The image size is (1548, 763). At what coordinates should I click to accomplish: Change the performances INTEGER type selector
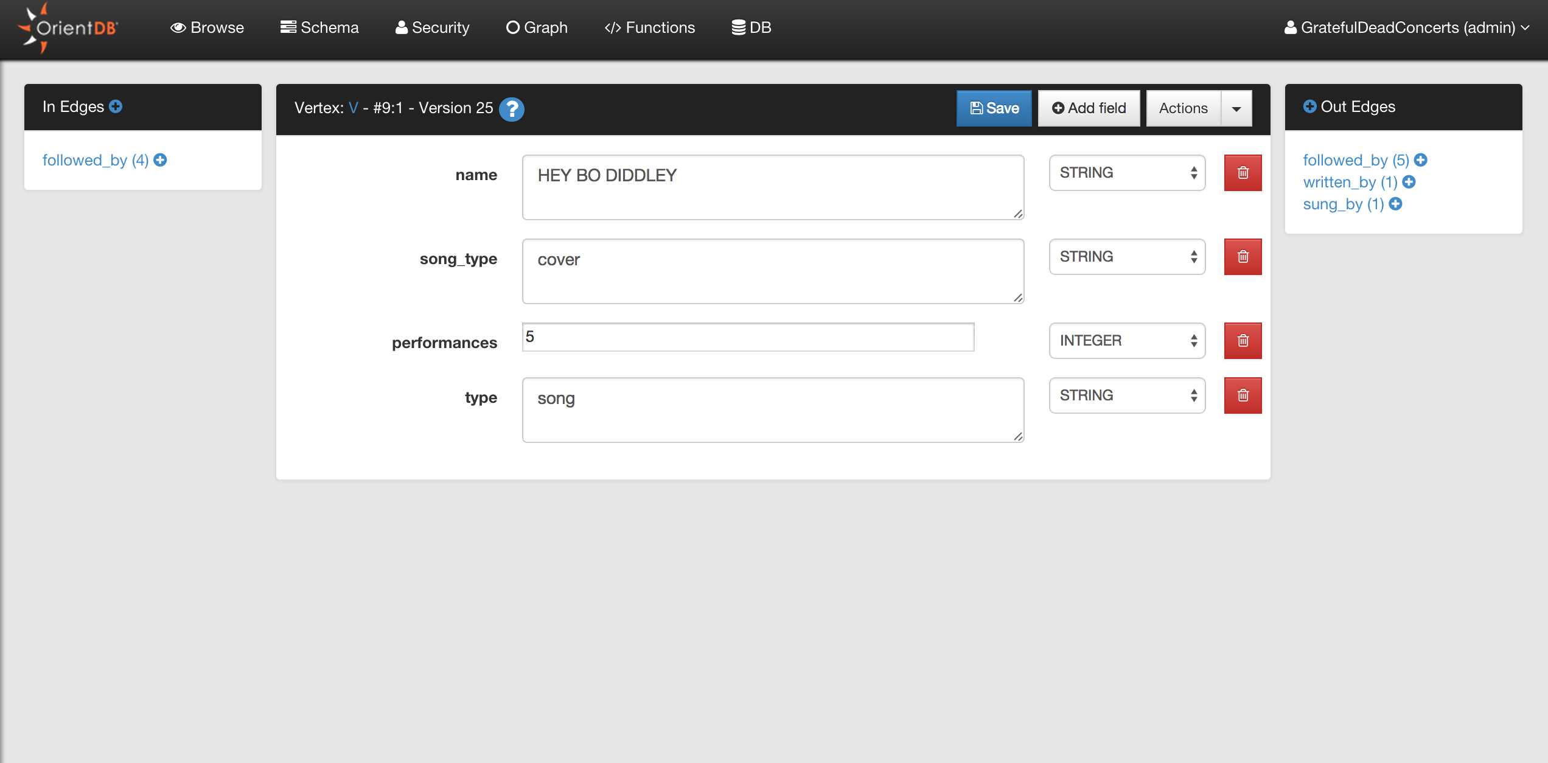[x=1127, y=341]
